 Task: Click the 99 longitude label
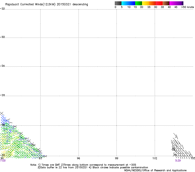click(x=116, y=158)
